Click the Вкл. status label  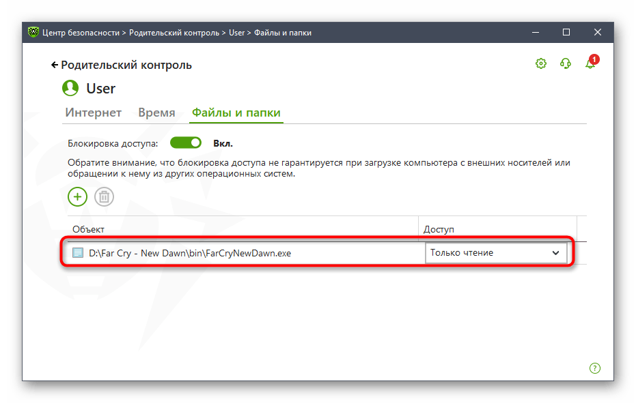[x=223, y=143]
